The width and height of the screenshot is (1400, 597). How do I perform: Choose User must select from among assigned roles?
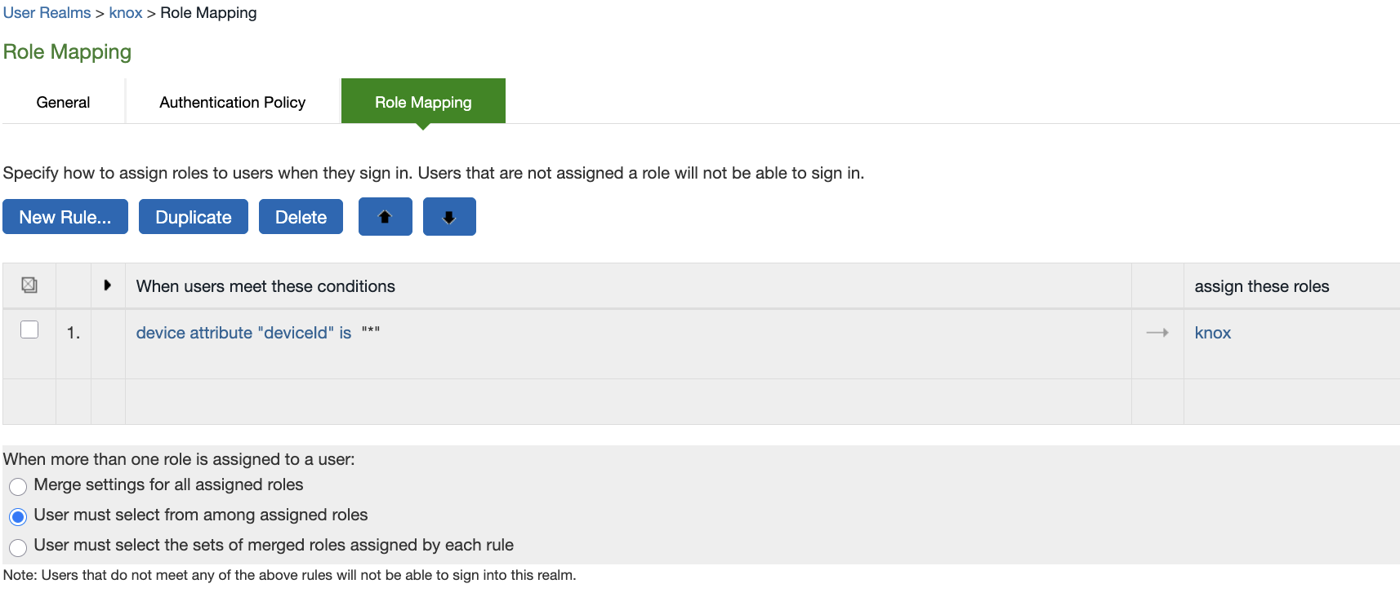tap(18, 517)
